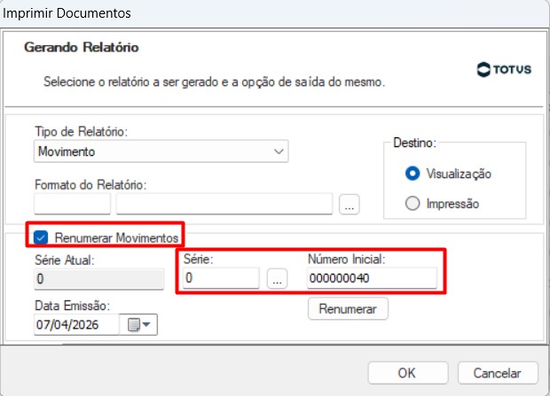Click the Formato do Relatório label
The height and width of the screenshot is (396, 550).
90,184
